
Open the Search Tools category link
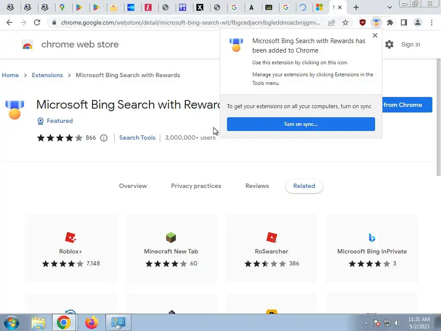137,137
